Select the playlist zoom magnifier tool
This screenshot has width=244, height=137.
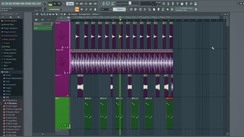pos(62,14)
